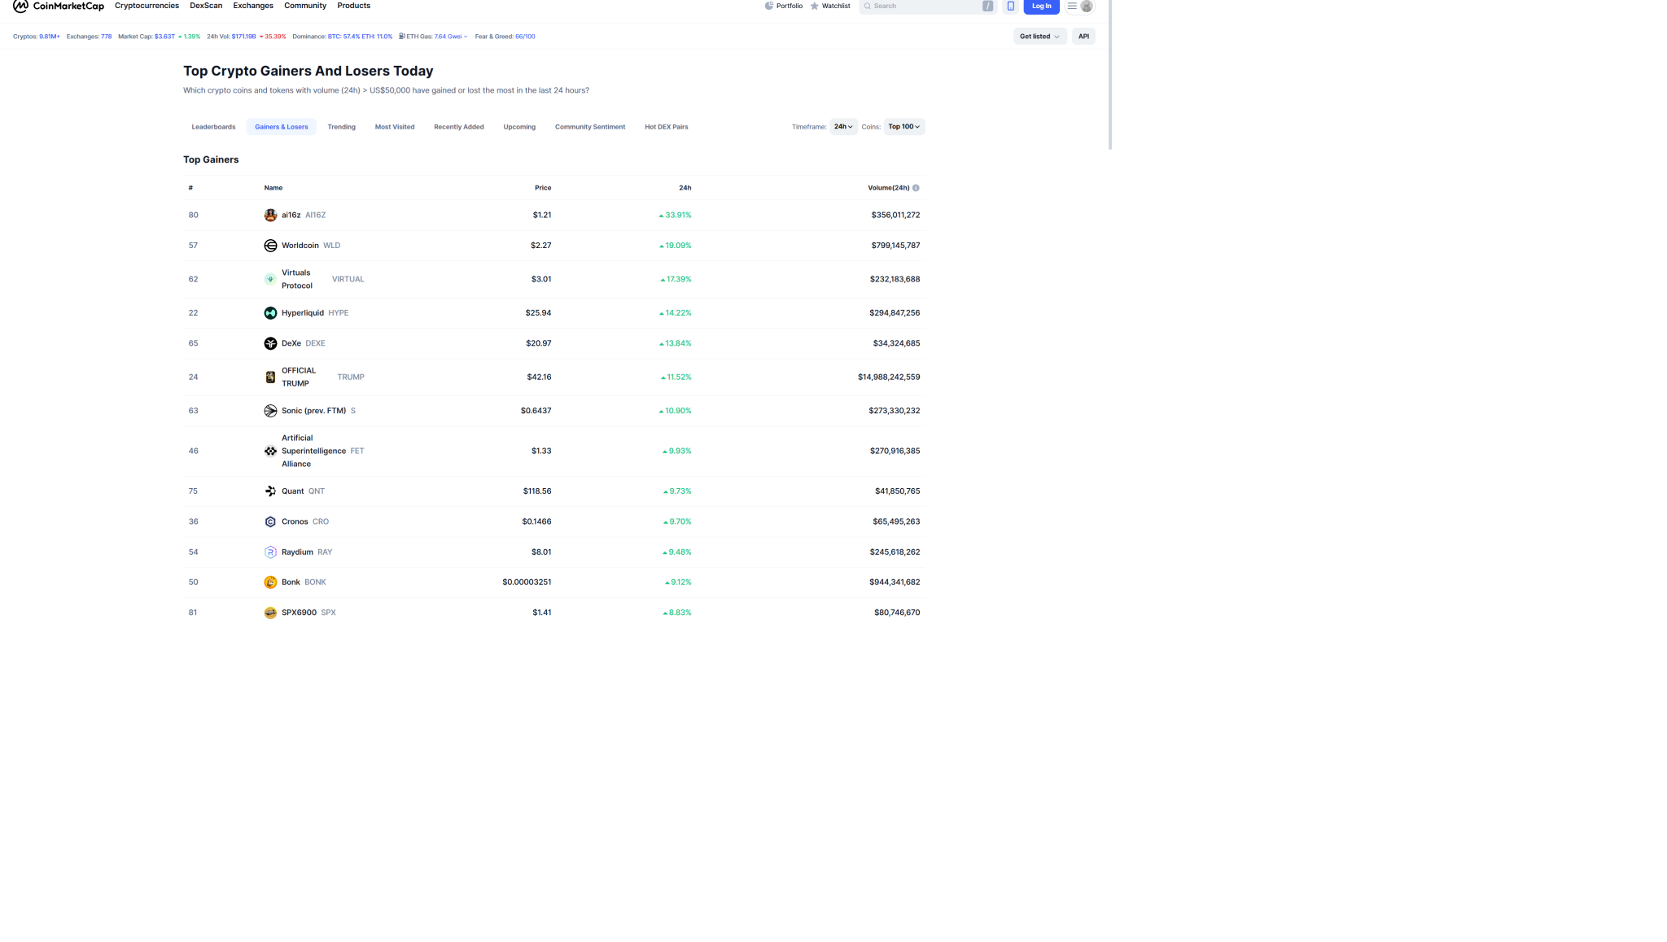Expand the 24h Timeframe dropdown
Screen dimensions: 1667x942
(843, 127)
